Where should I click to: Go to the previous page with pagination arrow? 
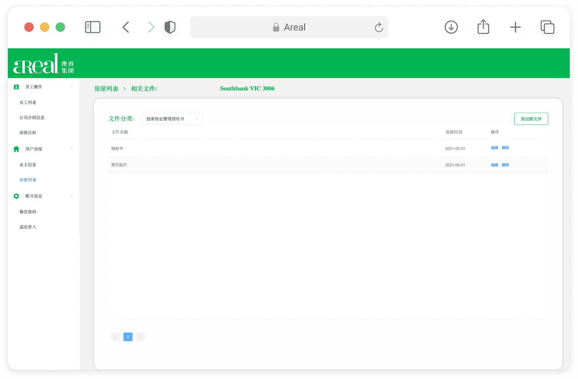[116, 337]
